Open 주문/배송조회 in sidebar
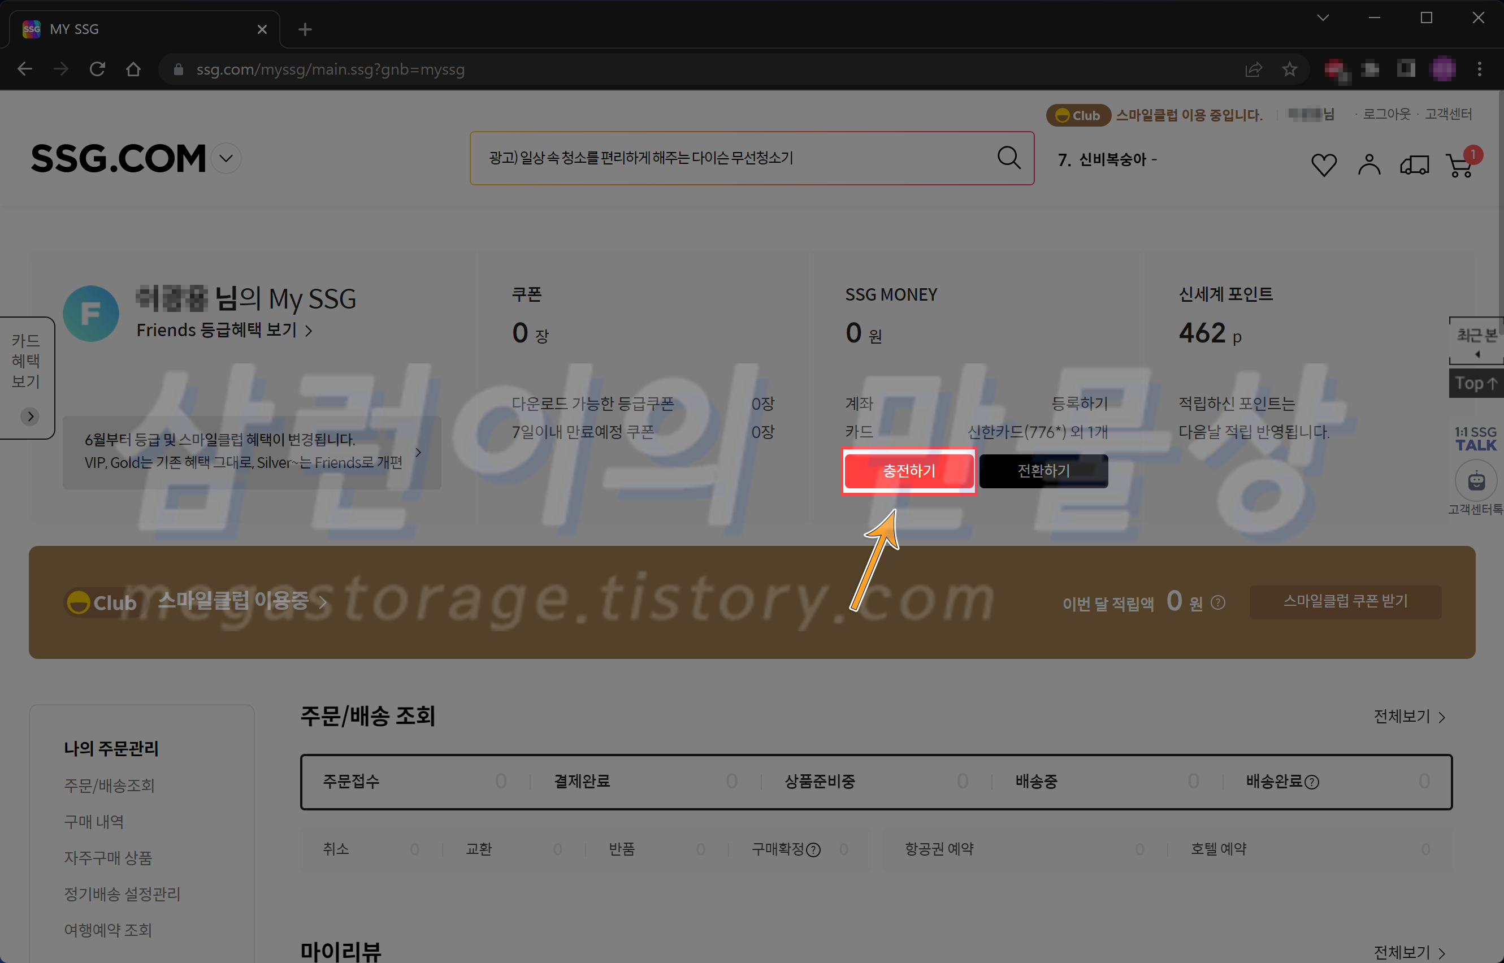Image resolution: width=1504 pixels, height=963 pixels. click(x=110, y=786)
